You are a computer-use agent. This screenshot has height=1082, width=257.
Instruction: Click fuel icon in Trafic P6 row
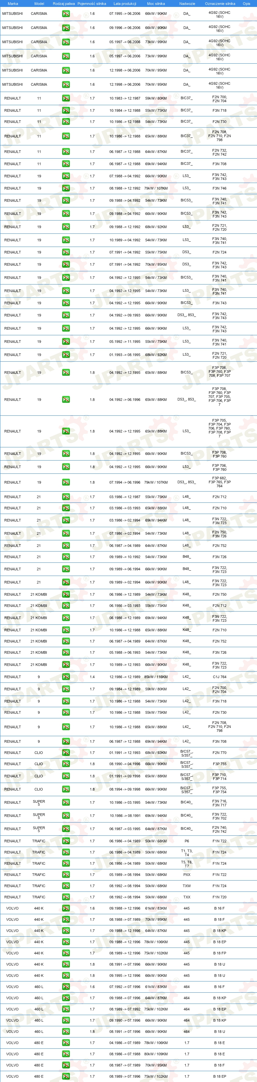66,841
